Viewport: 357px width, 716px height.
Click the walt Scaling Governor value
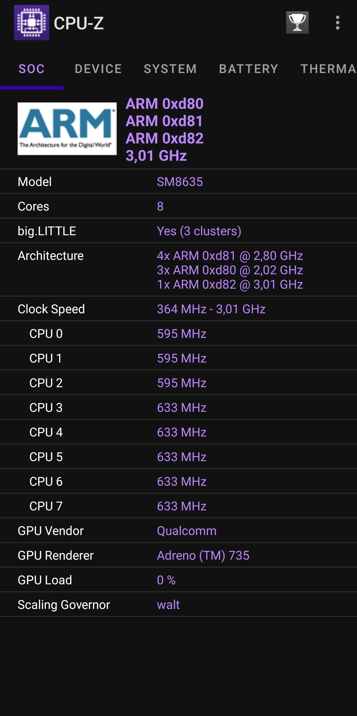point(169,605)
